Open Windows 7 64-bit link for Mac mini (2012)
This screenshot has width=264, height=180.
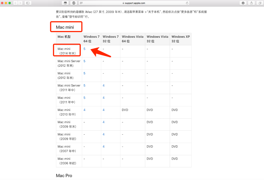(x=84, y=73)
